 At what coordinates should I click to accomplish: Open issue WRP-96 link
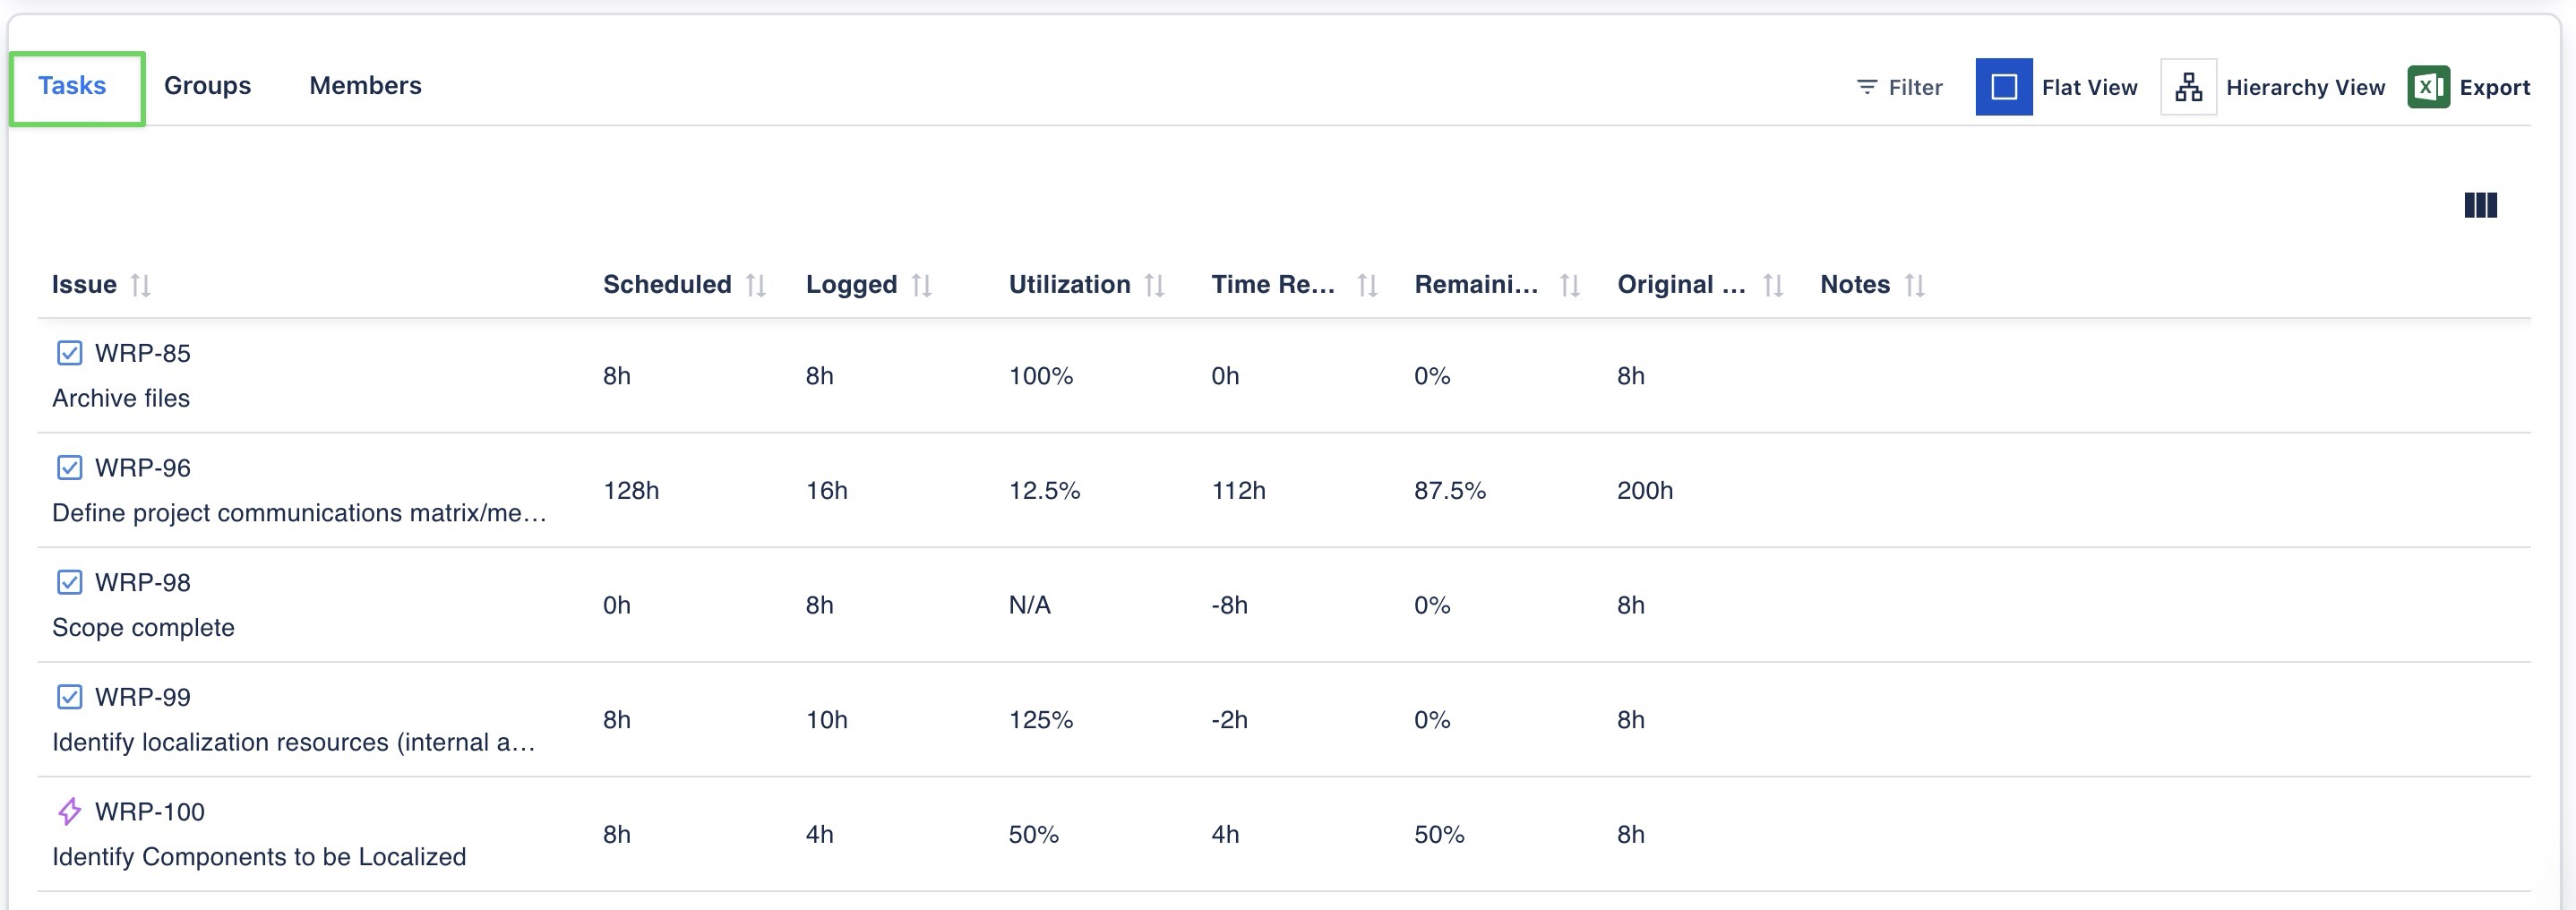tap(142, 468)
